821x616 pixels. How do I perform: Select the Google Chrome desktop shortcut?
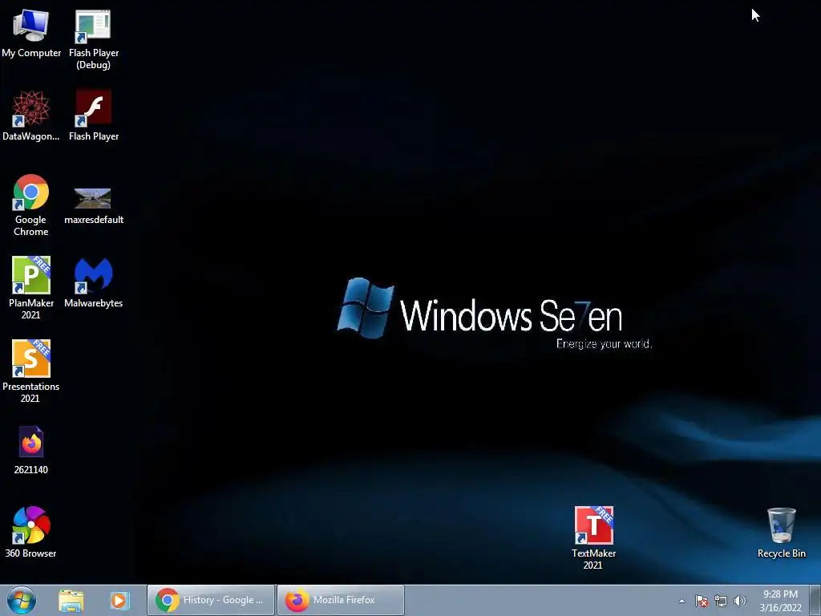[31, 205]
